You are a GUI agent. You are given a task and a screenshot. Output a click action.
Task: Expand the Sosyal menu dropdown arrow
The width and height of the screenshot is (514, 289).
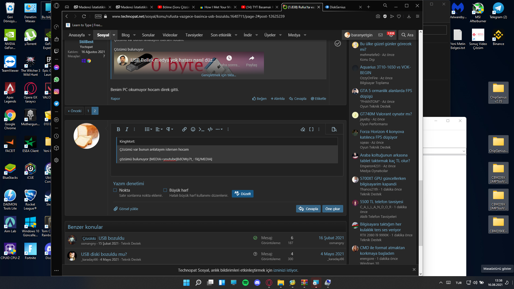pyautogui.click(x=114, y=35)
